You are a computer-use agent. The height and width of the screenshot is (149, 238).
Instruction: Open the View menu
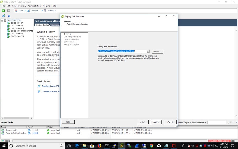pos(14,6)
